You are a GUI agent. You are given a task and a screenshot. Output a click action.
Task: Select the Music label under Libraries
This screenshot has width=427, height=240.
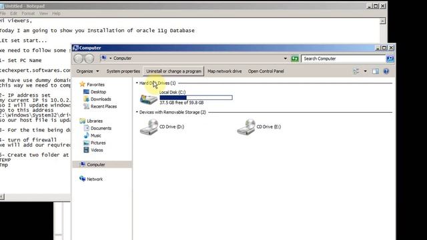[96, 135]
